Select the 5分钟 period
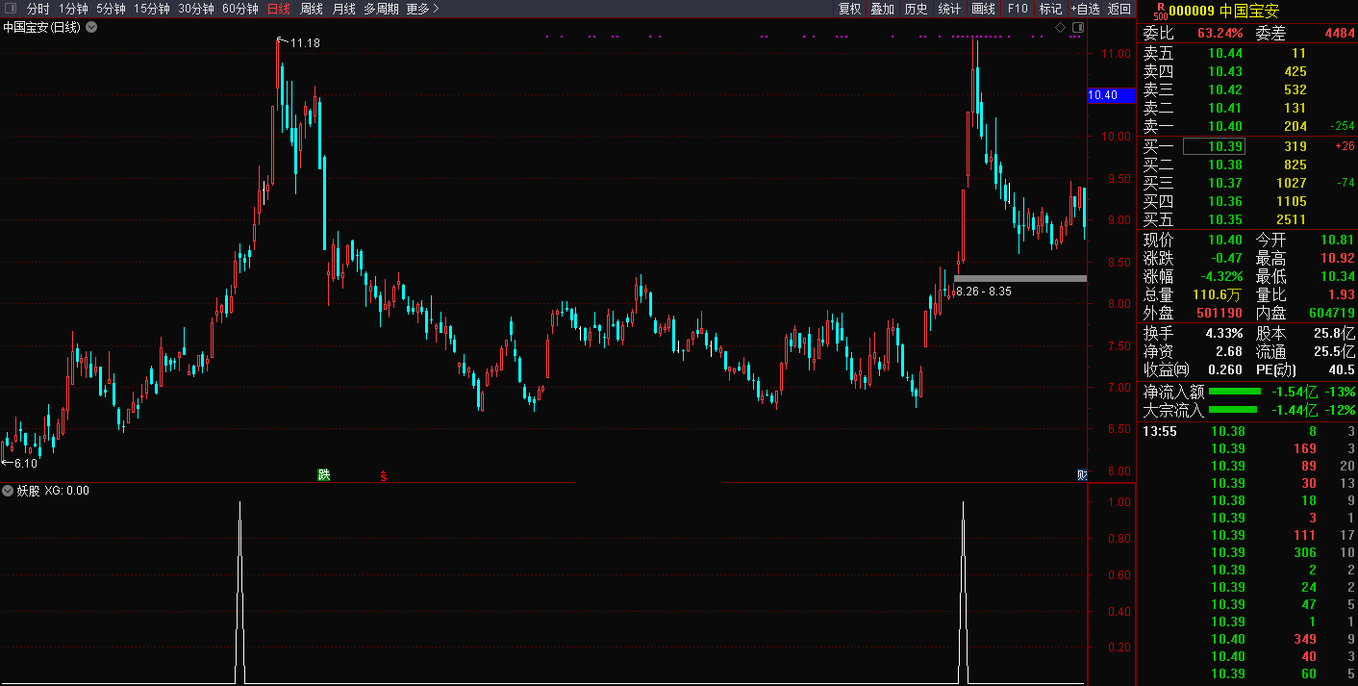Image resolution: width=1358 pixels, height=686 pixels. (111, 9)
